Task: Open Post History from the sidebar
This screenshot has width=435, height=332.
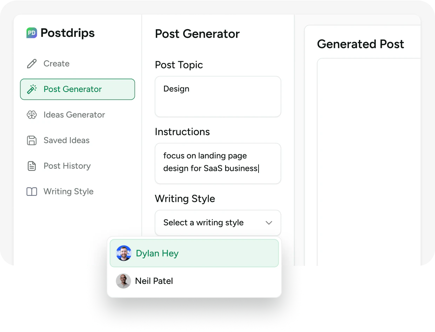Action: click(67, 166)
